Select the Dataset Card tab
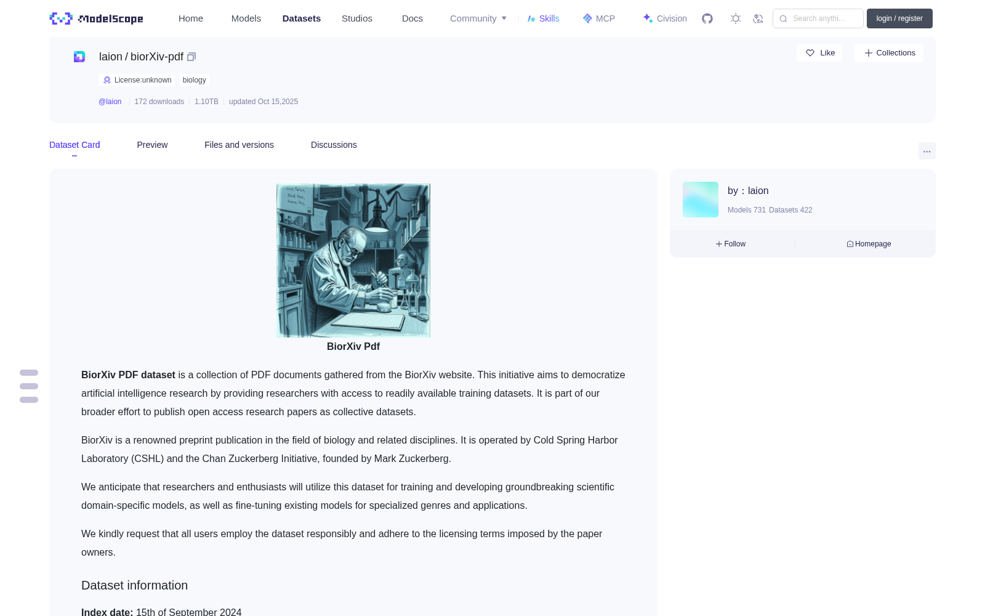The width and height of the screenshot is (985, 616). point(74,145)
